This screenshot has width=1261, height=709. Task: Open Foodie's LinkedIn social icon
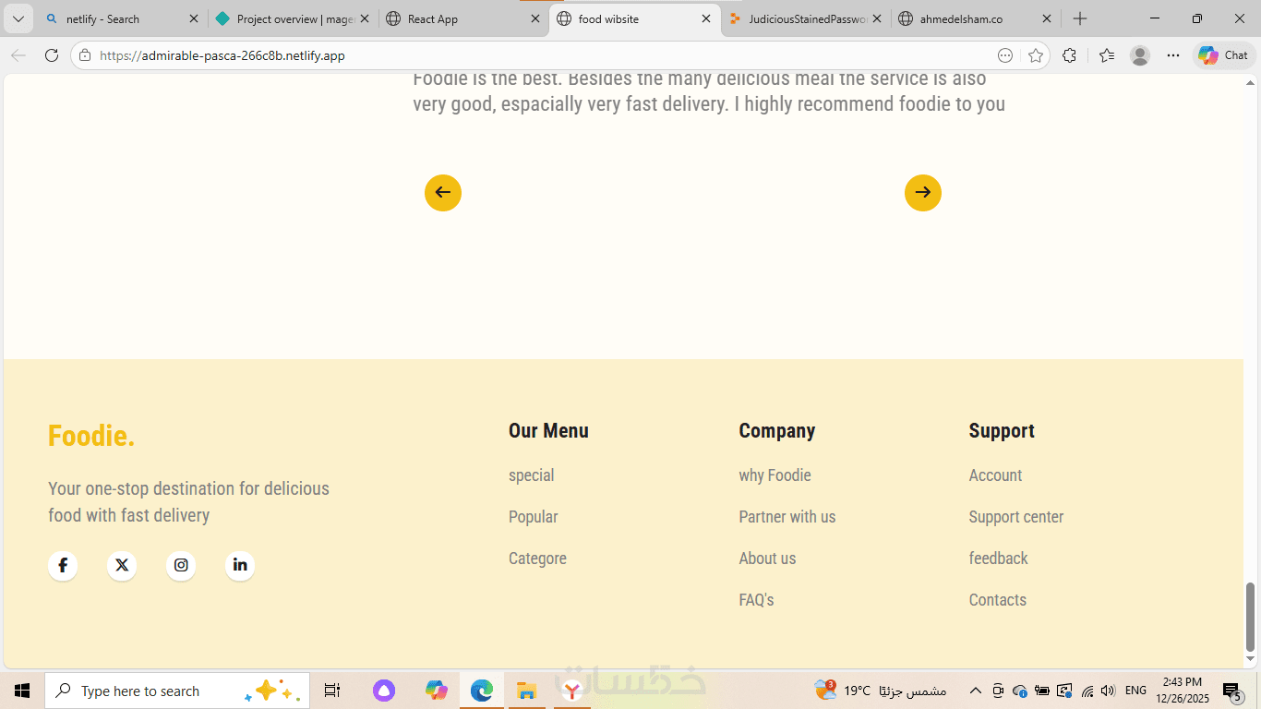tap(240, 565)
